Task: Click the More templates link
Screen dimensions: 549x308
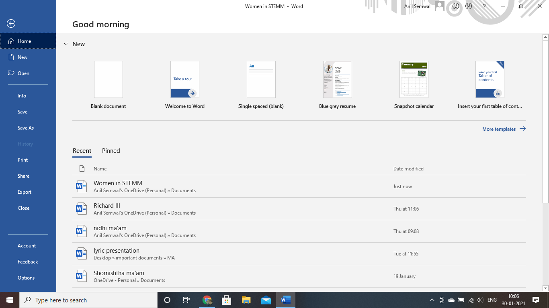Action: point(499,129)
